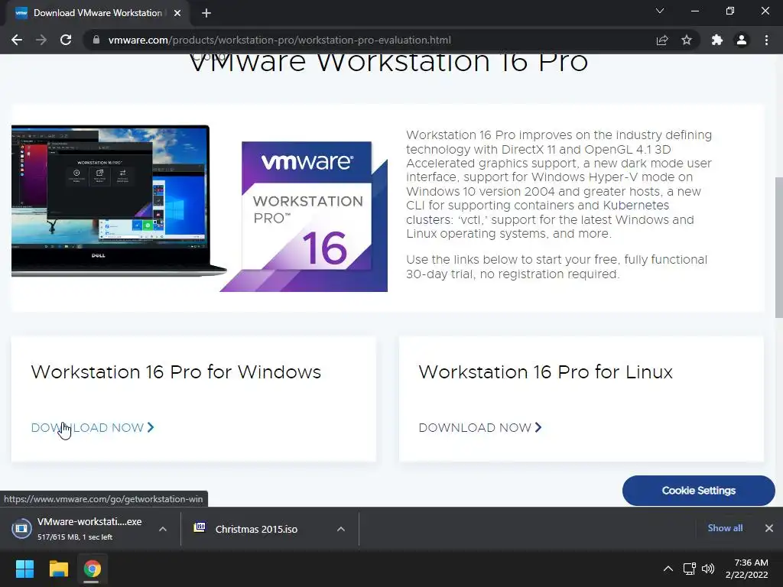Expand options for Christmas 2015.iso download
783x587 pixels.
(341, 529)
